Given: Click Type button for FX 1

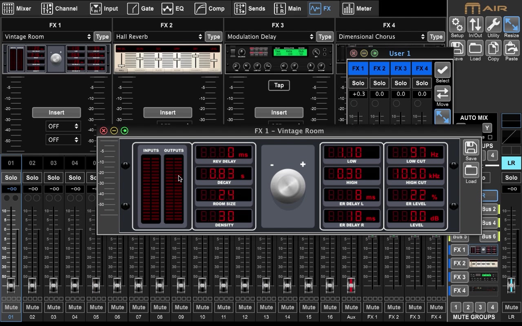Looking at the screenshot, I should [102, 37].
